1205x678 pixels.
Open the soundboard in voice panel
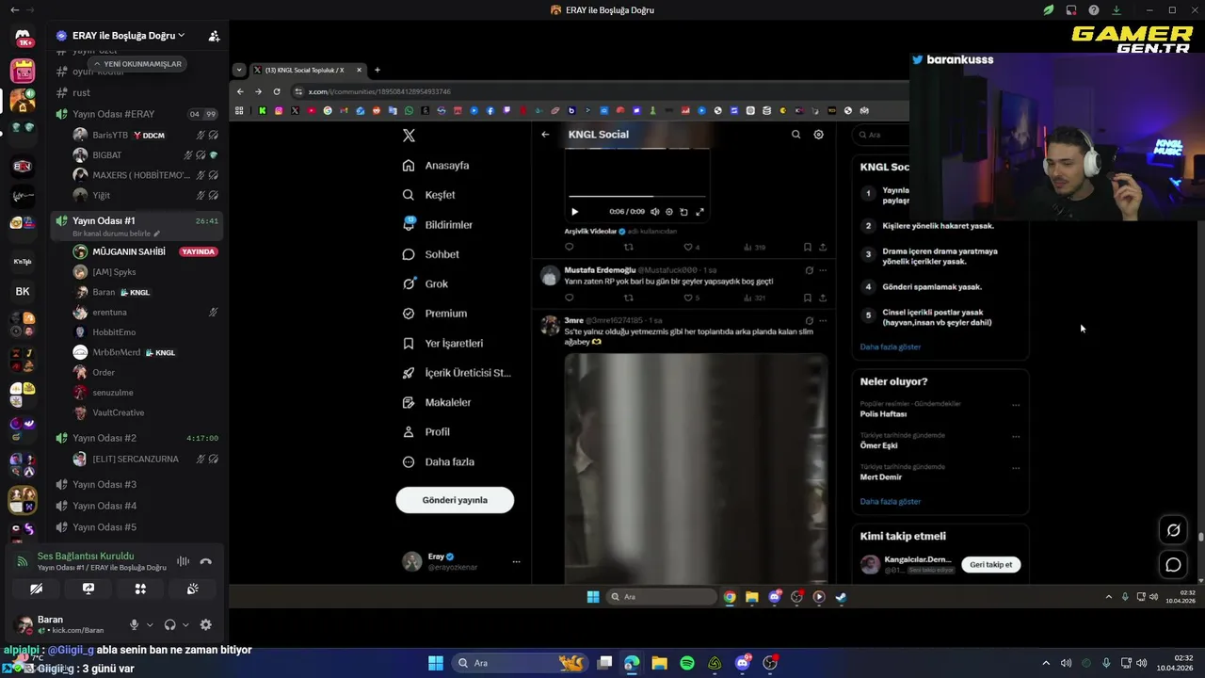pyautogui.click(x=192, y=589)
